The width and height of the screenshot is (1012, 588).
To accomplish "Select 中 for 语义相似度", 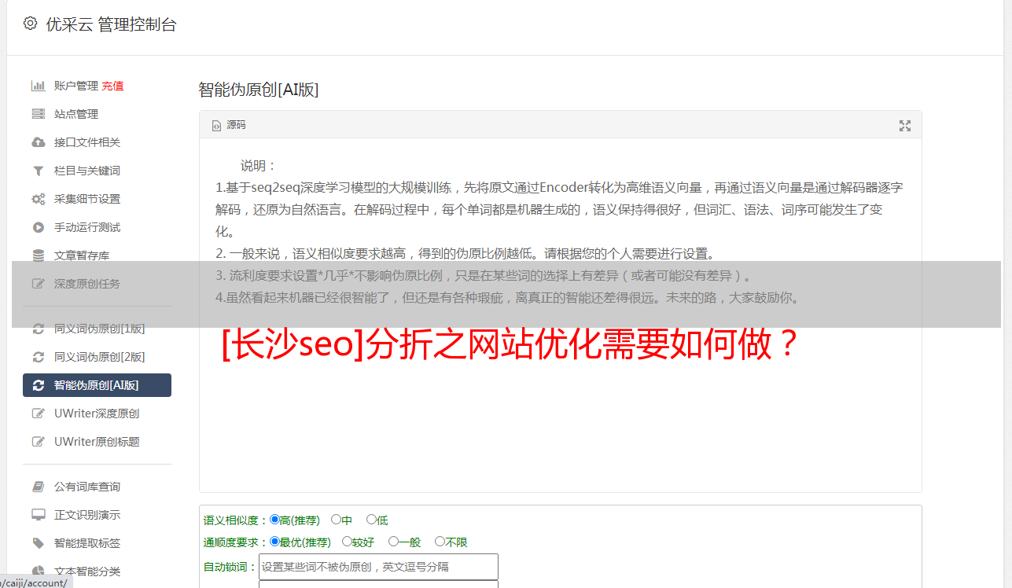I will (x=336, y=520).
